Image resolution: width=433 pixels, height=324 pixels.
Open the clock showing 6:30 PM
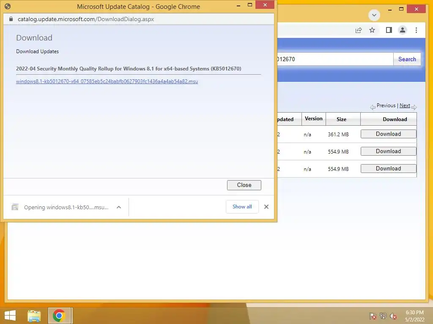pos(414,316)
